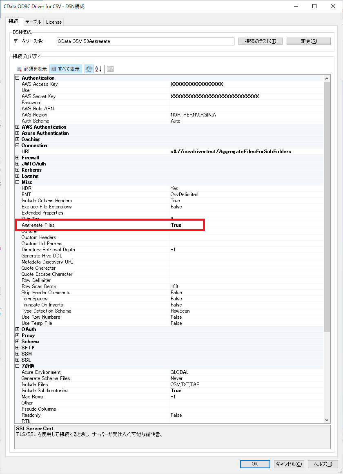Expand the SFTP category

tap(18, 348)
